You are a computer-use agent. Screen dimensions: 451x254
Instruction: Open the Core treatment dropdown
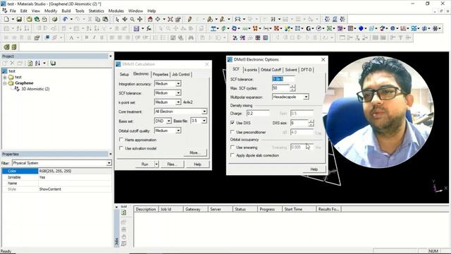(x=204, y=111)
